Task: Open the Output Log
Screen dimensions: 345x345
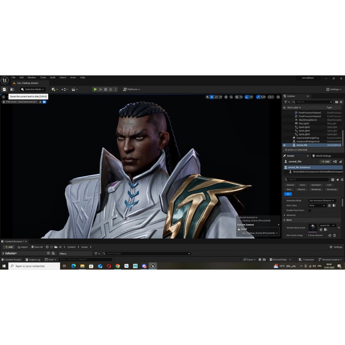Action: pos(33,260)
